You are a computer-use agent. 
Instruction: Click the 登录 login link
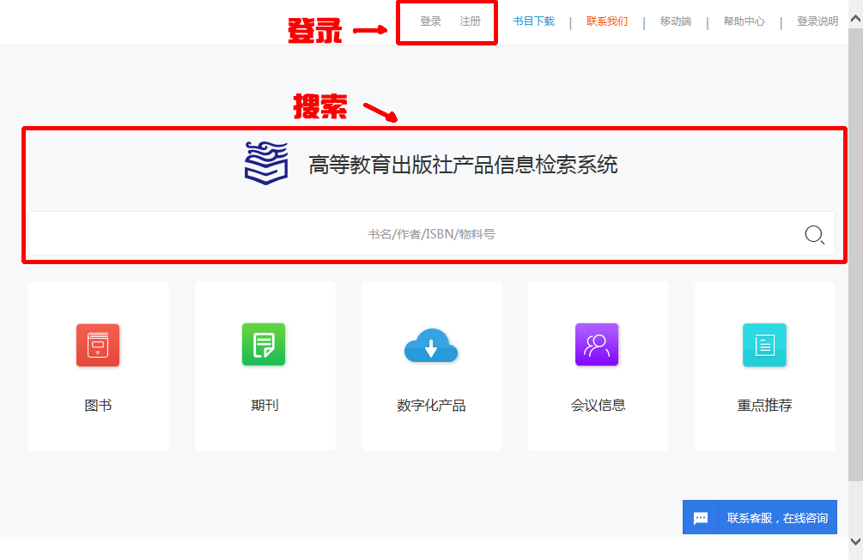[x=431, y=21]
